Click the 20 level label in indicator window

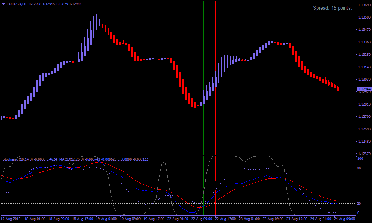click(x=359, y=203)
